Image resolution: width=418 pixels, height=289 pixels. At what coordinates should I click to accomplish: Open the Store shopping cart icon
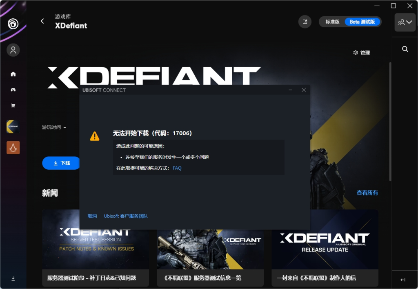(13, 105)
